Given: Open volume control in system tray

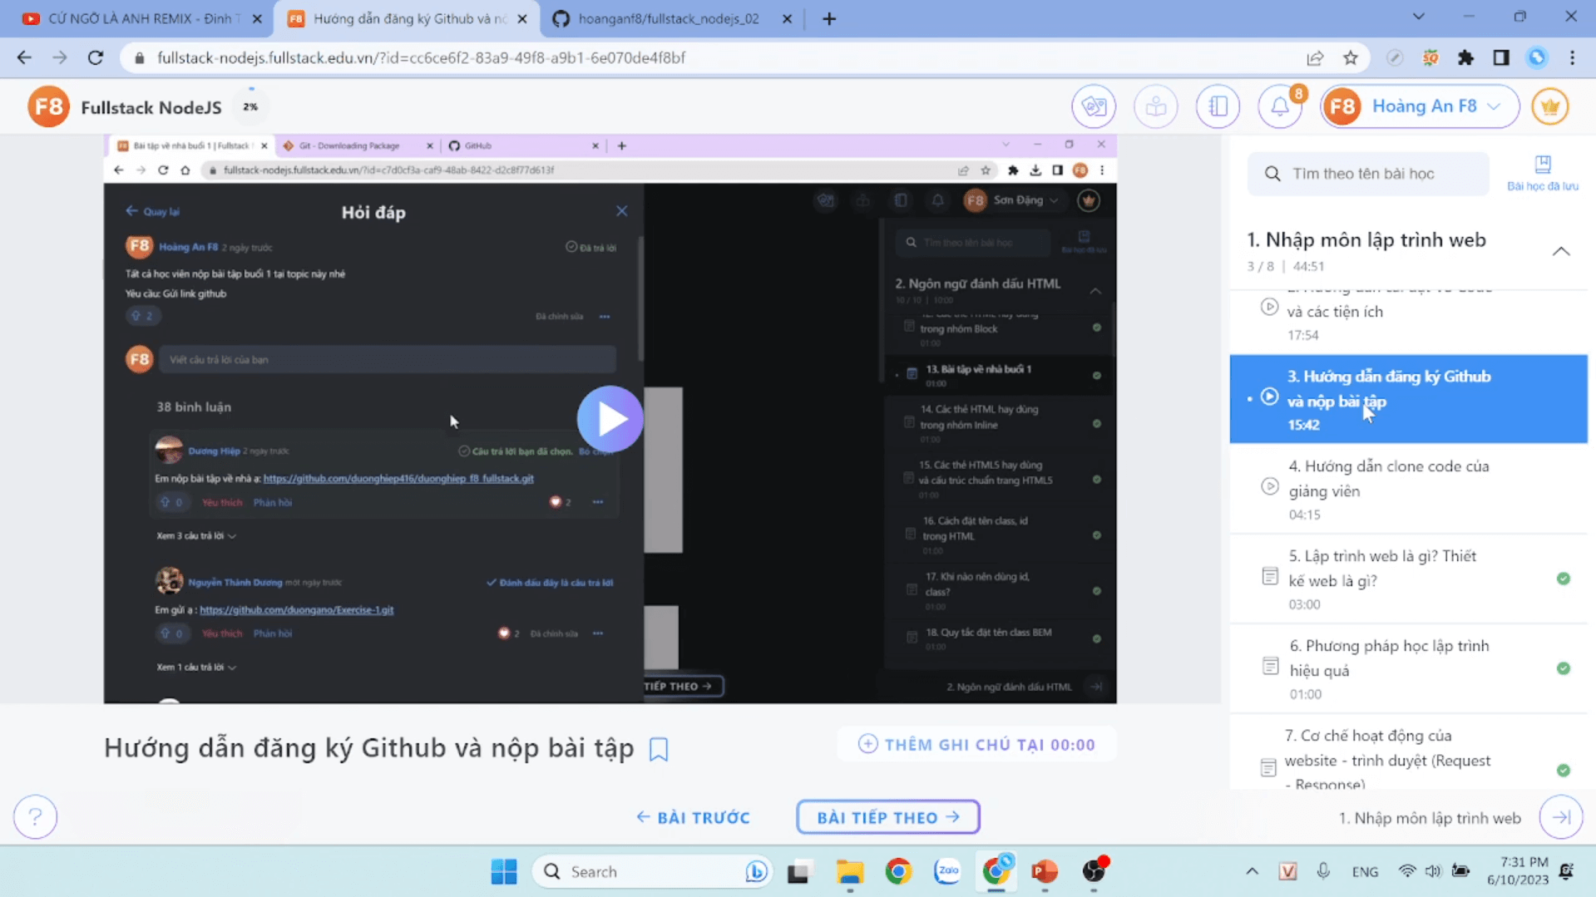Looking at the screenshot, I should [x=1433, y=871].
